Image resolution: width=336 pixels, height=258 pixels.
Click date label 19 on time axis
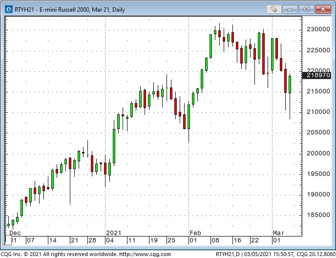point(154,240)
